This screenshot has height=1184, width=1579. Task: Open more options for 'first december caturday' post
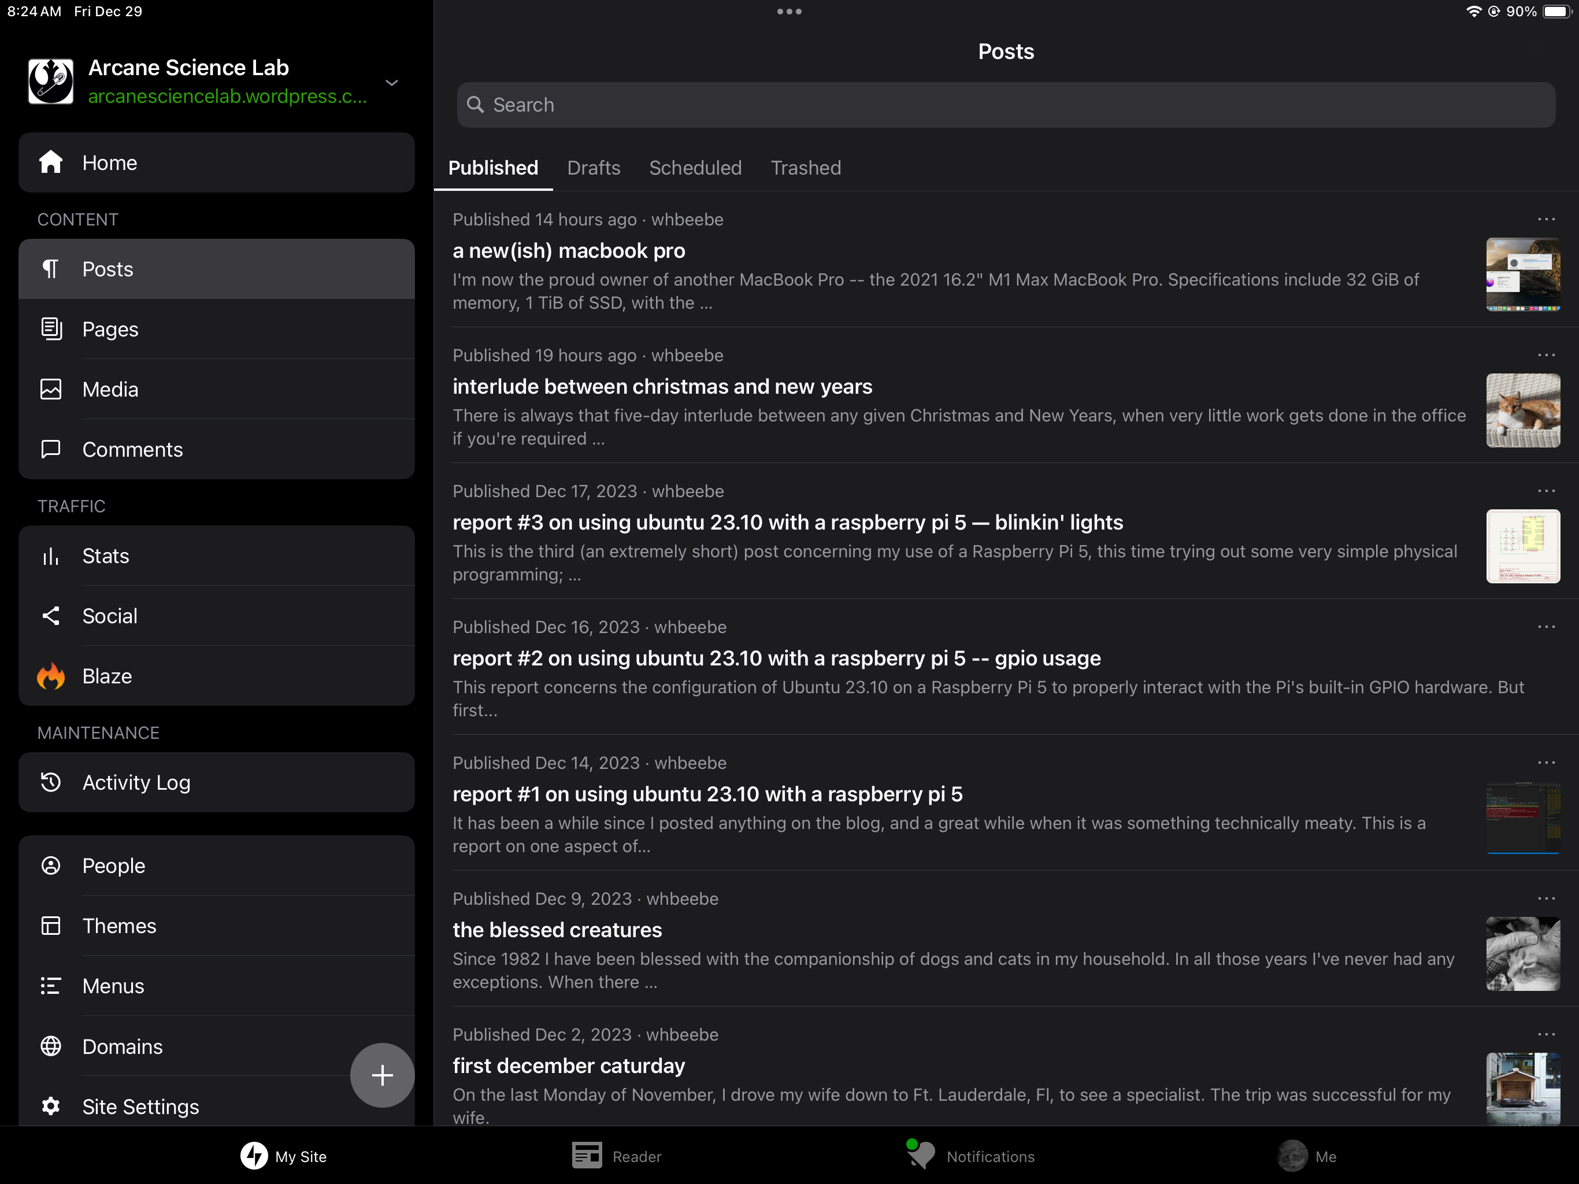(1546, 1033)
